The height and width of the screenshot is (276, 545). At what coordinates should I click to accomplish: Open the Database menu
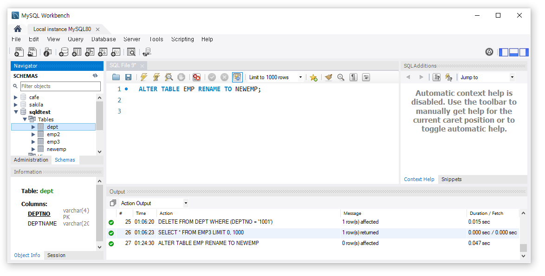tap(104, 39)
